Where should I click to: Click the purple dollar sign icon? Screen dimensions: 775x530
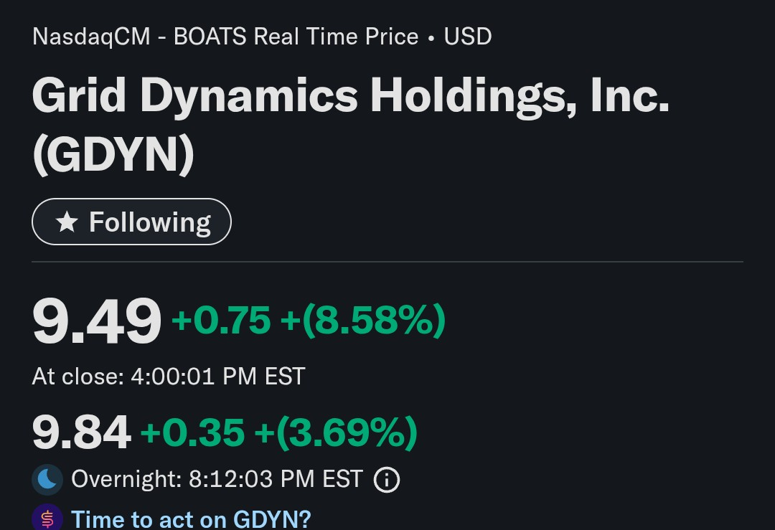(x=47, y=519)
